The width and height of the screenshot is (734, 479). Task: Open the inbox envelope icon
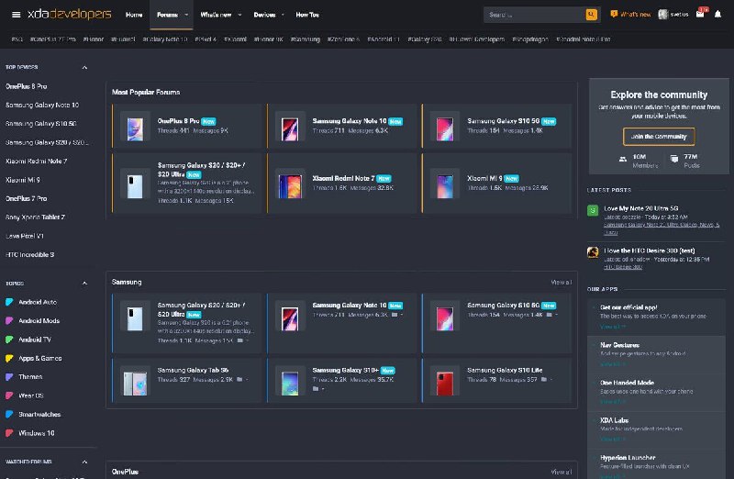pos(700,14)
